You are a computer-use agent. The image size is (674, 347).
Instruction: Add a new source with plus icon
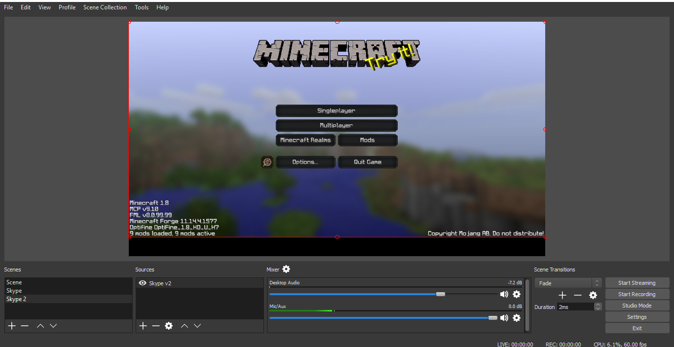coord(143,326)
